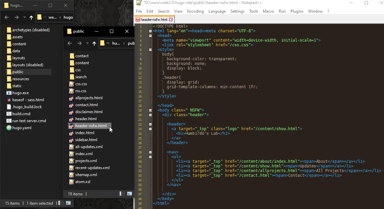The height and width of the screenshot is (209, 384).
Task: Click the Forward arrow in the hugo window
Action: 16,17
